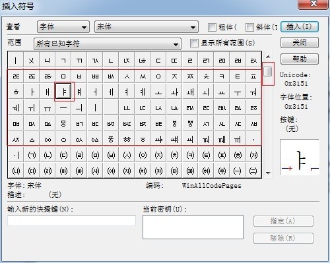Choose the ㅿ triangle symbol
The image size is (330, 263).
coord(32,140)
